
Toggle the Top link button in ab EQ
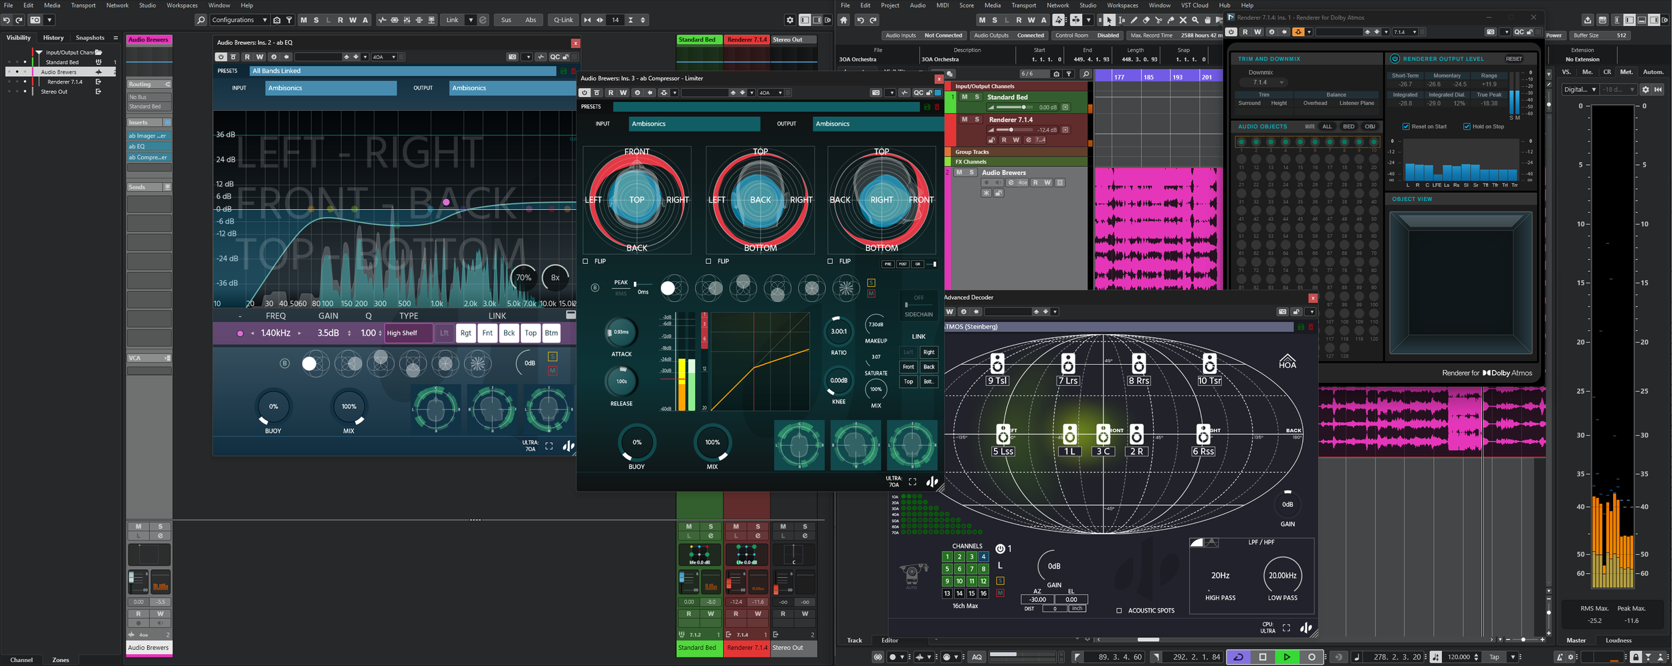click(x=530, y=333)
